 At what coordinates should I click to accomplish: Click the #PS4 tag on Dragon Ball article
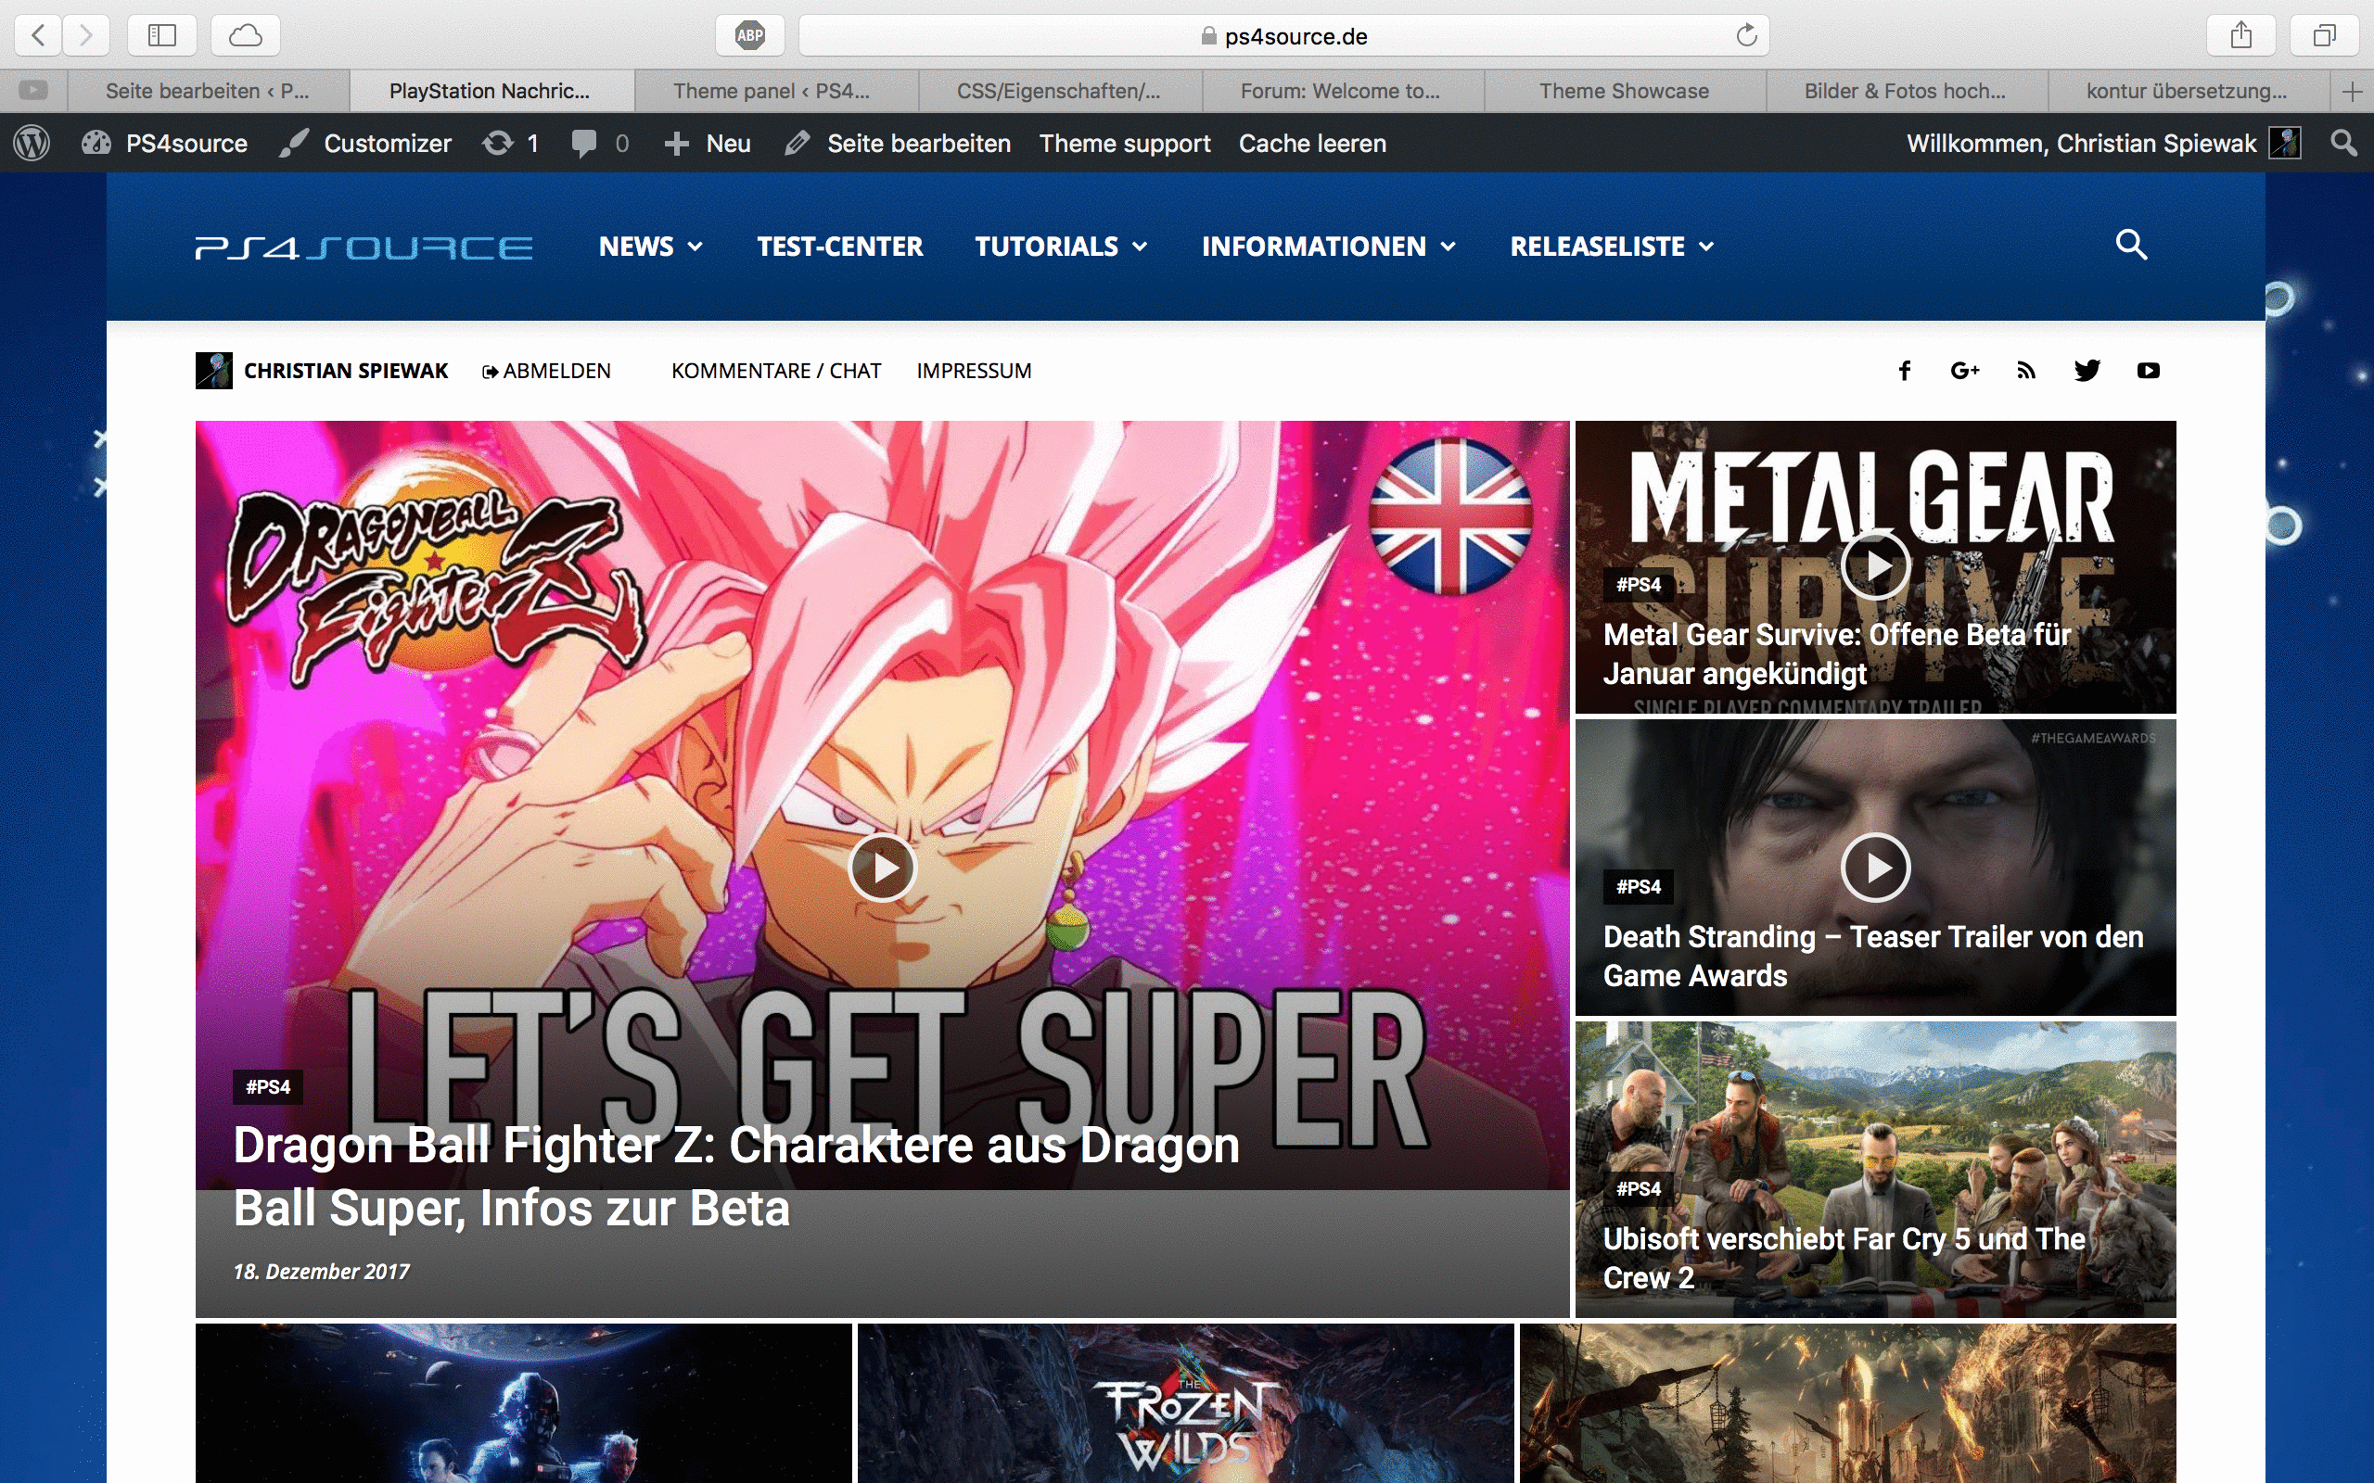[x=268, y=1086]
